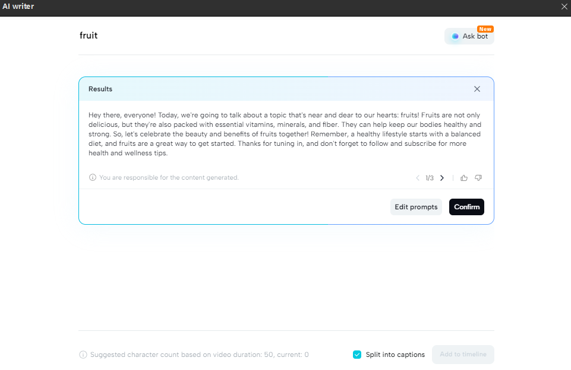Dislike the generated result with thumbs down
The image size is (571, 370).
pyautogui.click(x=478, y=178)
